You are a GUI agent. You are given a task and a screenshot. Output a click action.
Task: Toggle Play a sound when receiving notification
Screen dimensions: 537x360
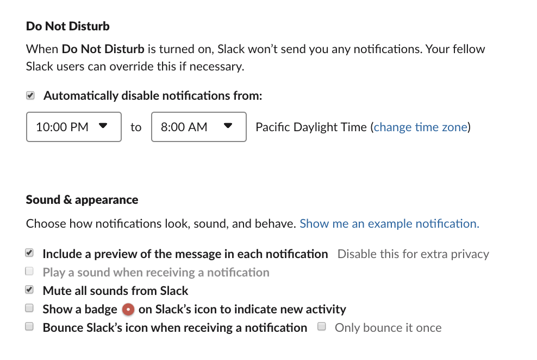click(30, 272)
